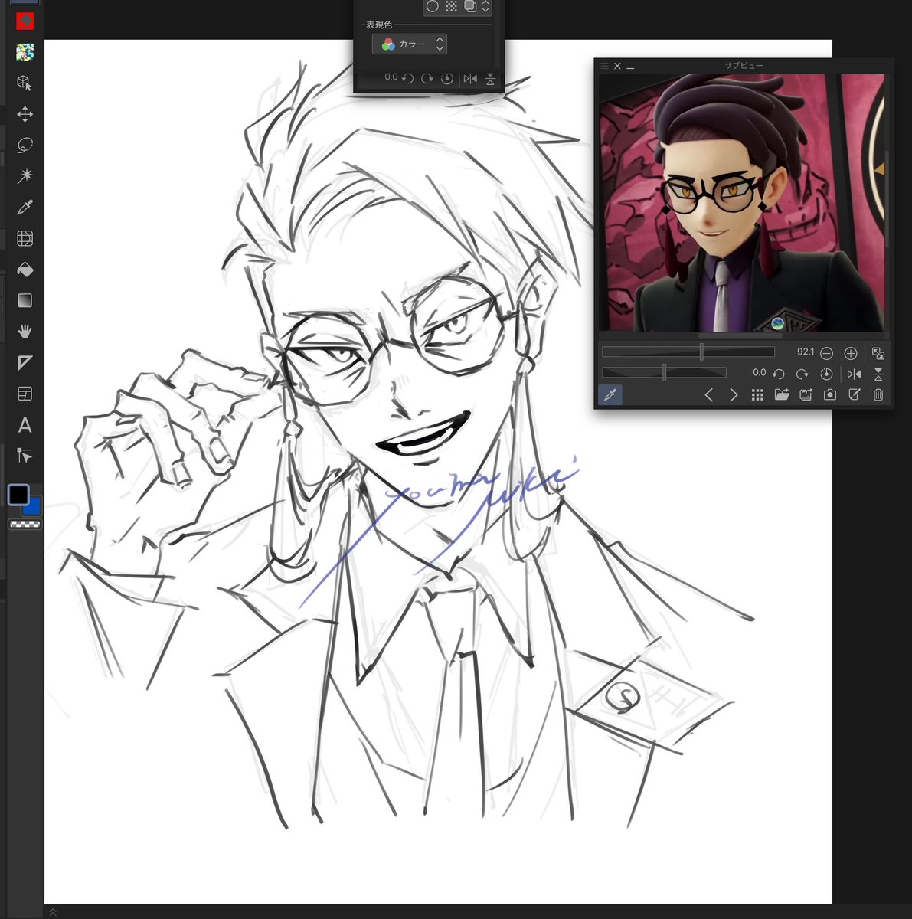Click the rotation value 0.0 in top panel
The height and width of the screenshot is (919, 912).
391,77
